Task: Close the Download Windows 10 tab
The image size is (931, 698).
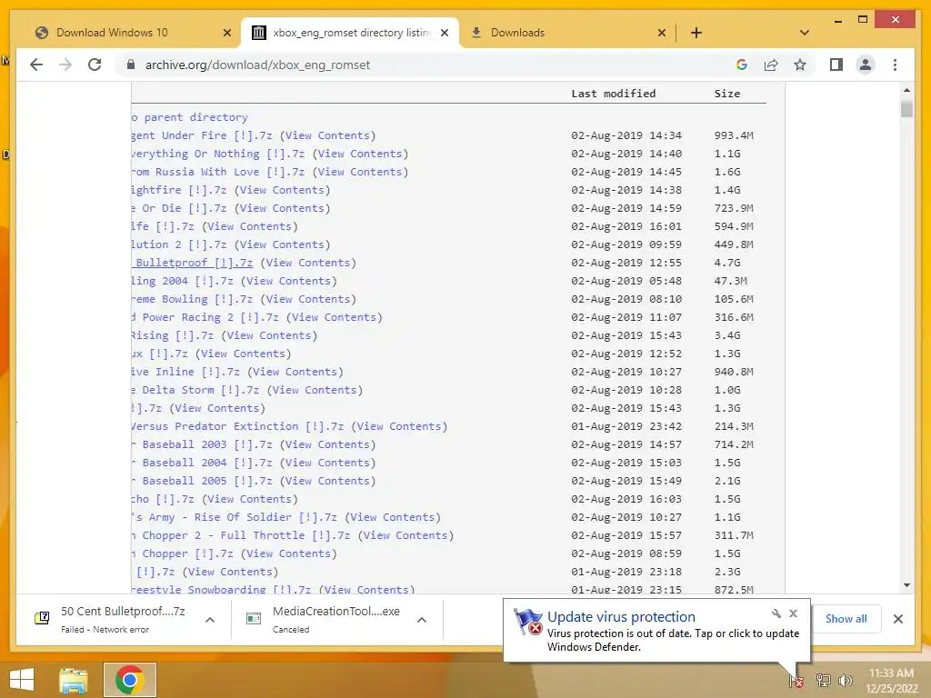Action: coord(226,33)
